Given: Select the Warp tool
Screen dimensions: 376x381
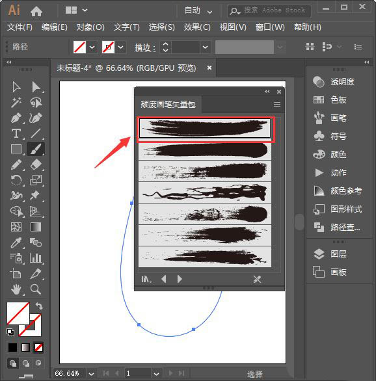Looking at the screenshot, I should (x=16, y=196).
